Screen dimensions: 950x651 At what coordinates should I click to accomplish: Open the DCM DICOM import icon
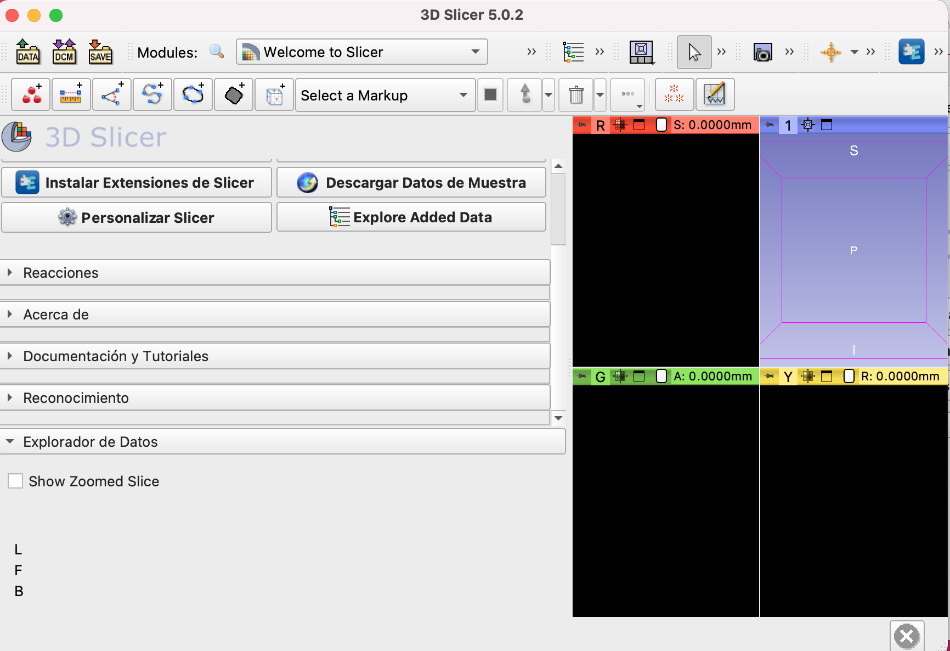pos(64,52)
